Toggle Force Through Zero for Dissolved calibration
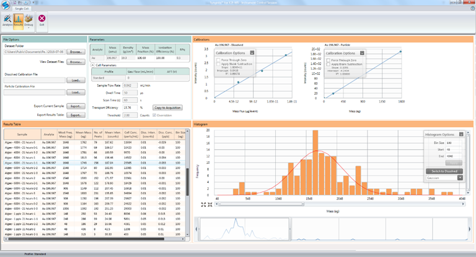The width and height of the screenshot is (476, 257). [218, 60]
